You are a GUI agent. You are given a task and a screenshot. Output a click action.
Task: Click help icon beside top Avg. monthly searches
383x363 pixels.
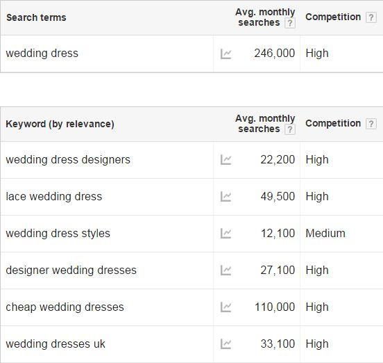click(x=290, y=23)
